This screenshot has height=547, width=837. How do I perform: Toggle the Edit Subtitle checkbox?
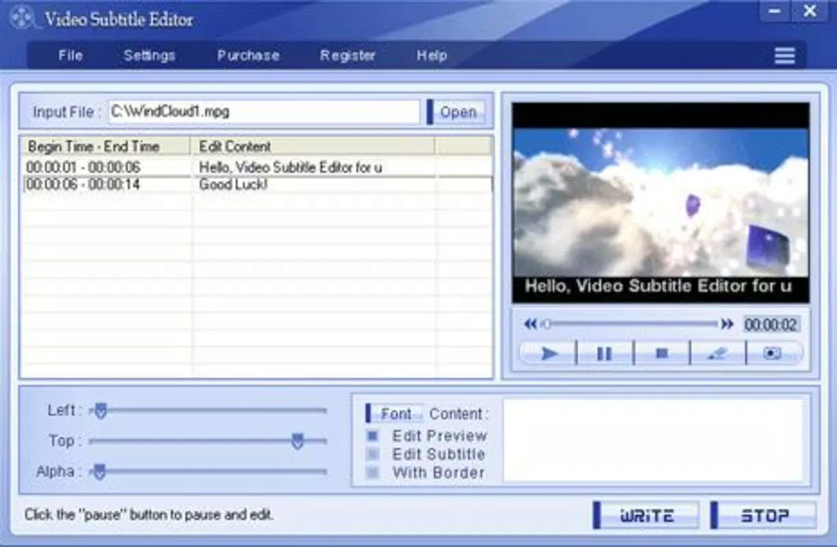tap(373, 454)
